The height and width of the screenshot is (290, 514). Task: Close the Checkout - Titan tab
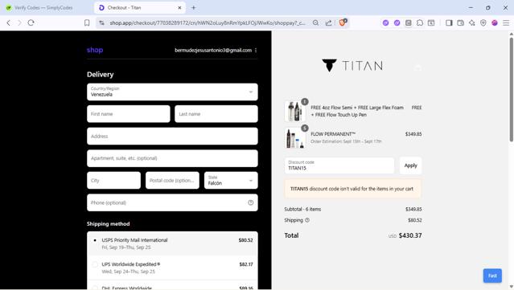179,7
